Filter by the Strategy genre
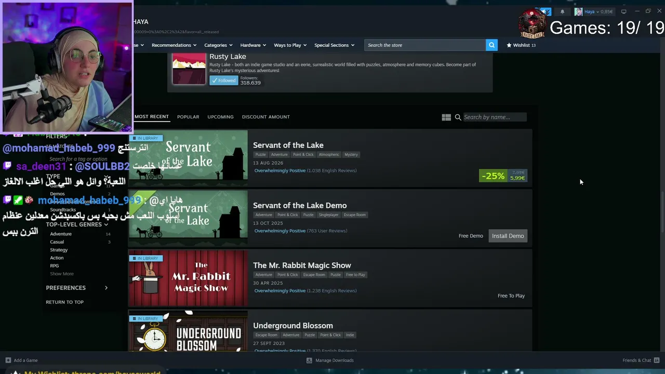 click(59, 250)
